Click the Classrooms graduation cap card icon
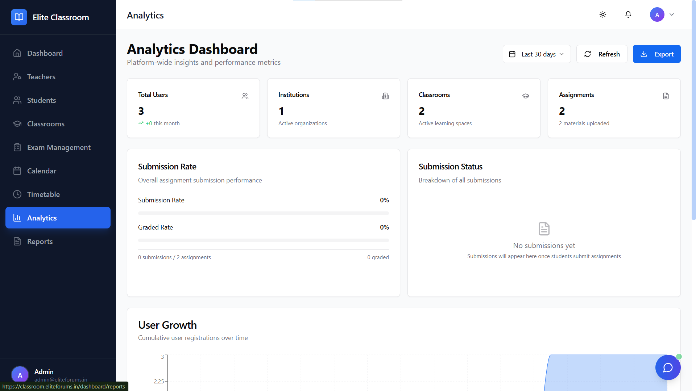696x391 pixels. 525,96
